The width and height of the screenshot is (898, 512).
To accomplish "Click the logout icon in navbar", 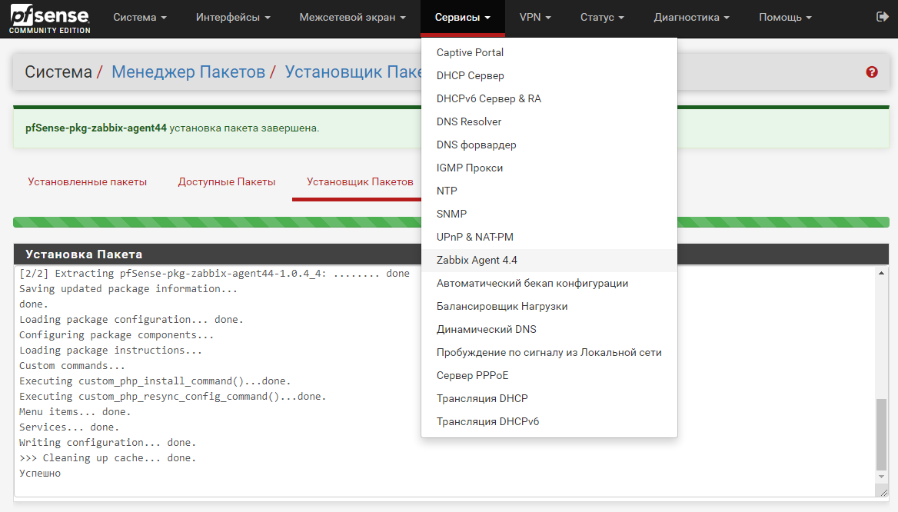I will pos(882,17).
